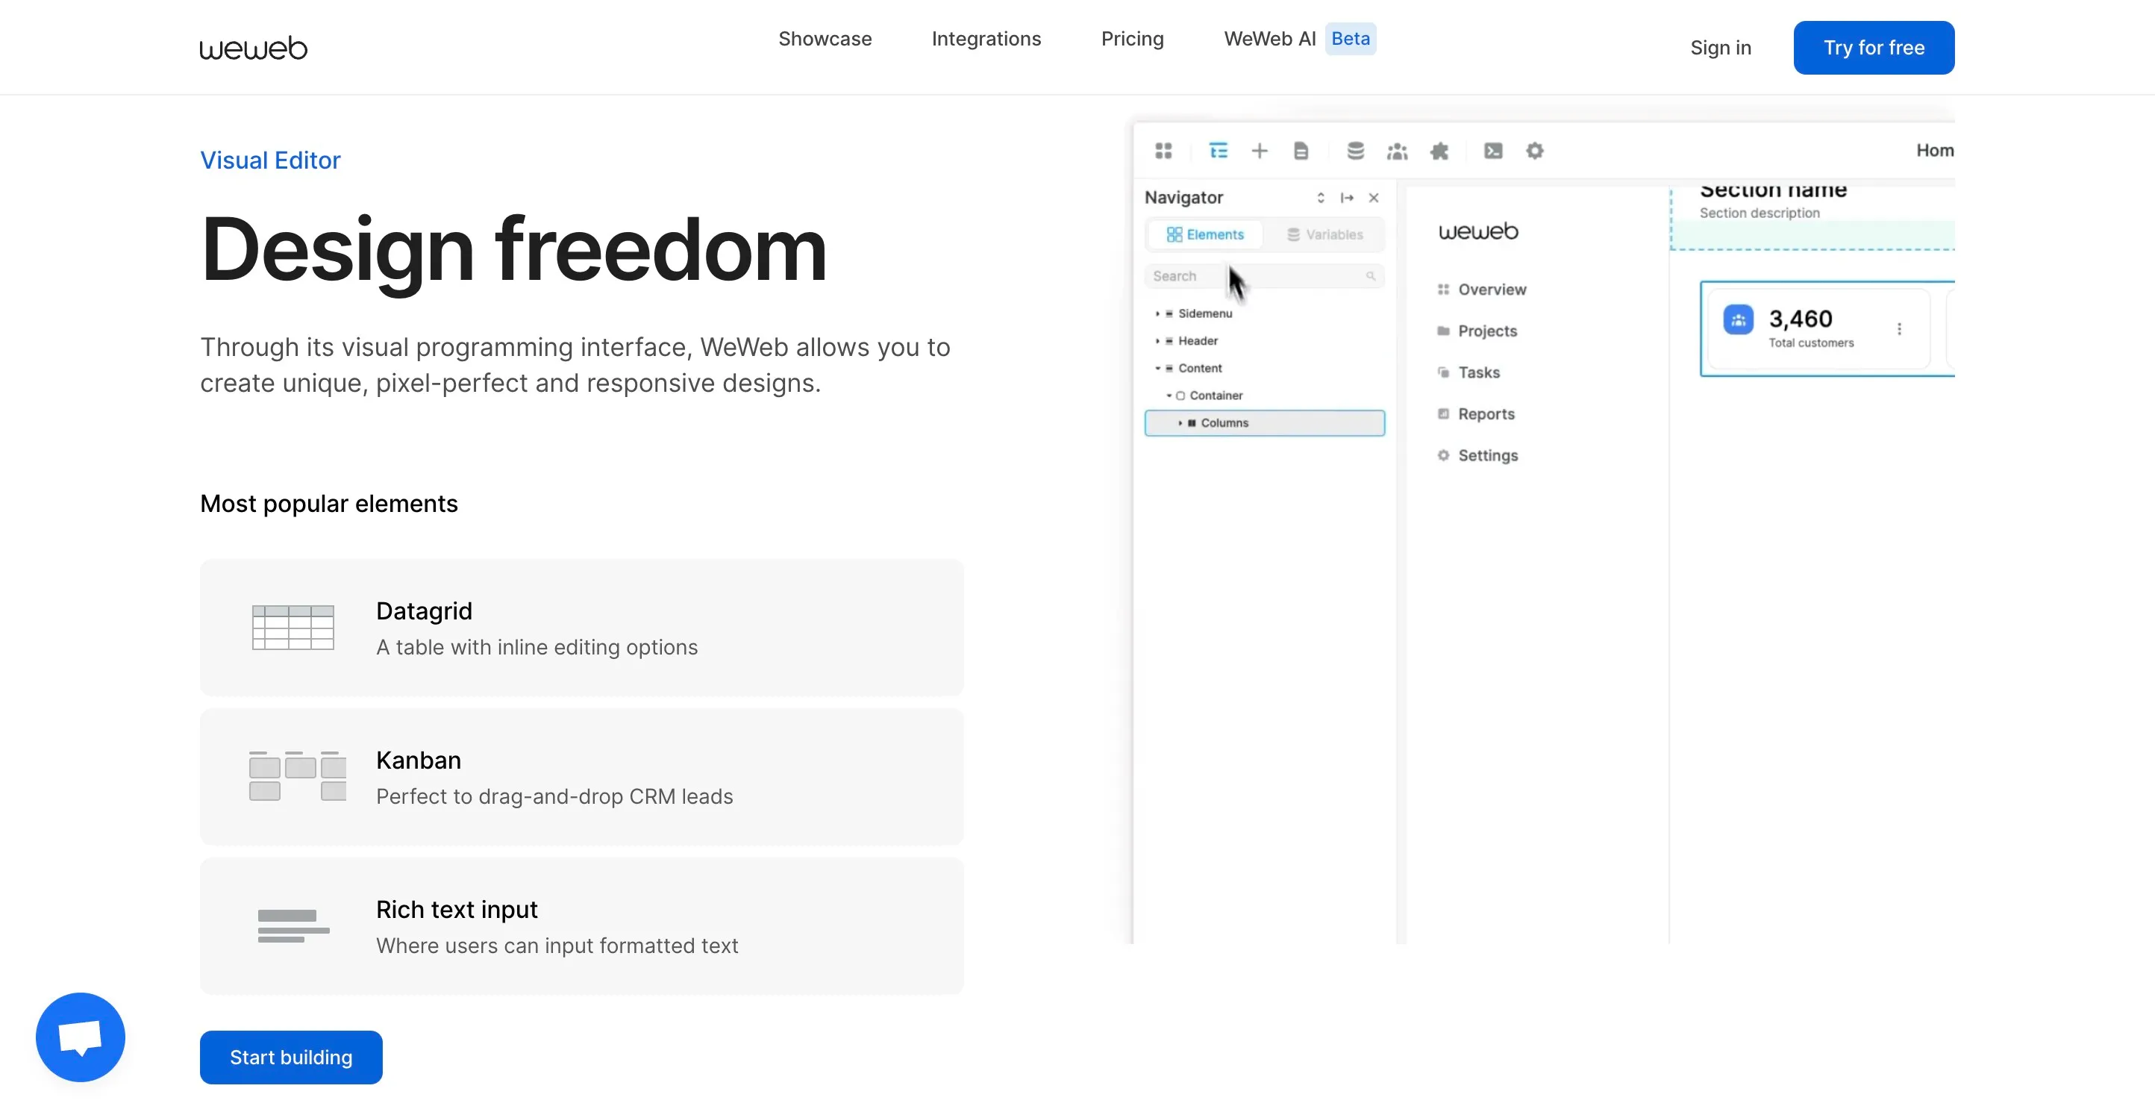
Task: Click the blue Total customers icon
Action: pyautogui.click(x=1739, y=319)
